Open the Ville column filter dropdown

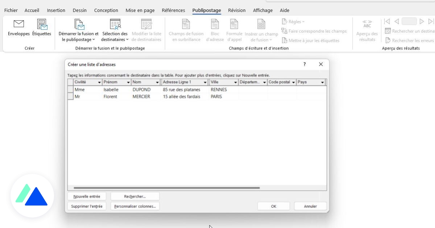click(x=235, y=82)
